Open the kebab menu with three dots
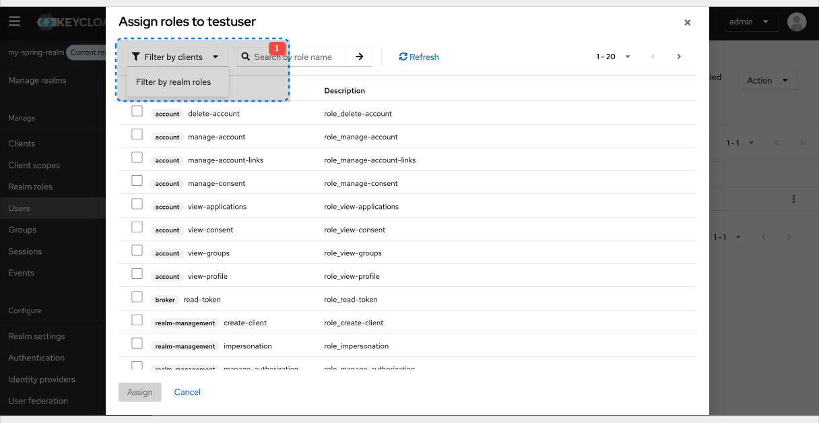Image resolution: width=819 pixels, height=423 pixels. pyautogui.click(x=793, y=198)
